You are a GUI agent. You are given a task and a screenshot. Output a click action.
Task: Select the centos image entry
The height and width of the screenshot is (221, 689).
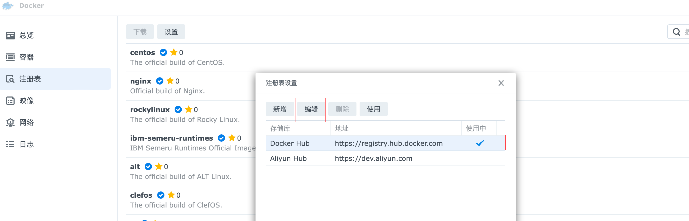pyautogui.click(x=407, y=58)
